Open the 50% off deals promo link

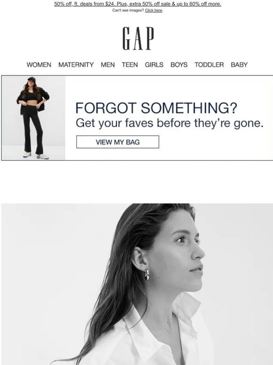(137, 4)
